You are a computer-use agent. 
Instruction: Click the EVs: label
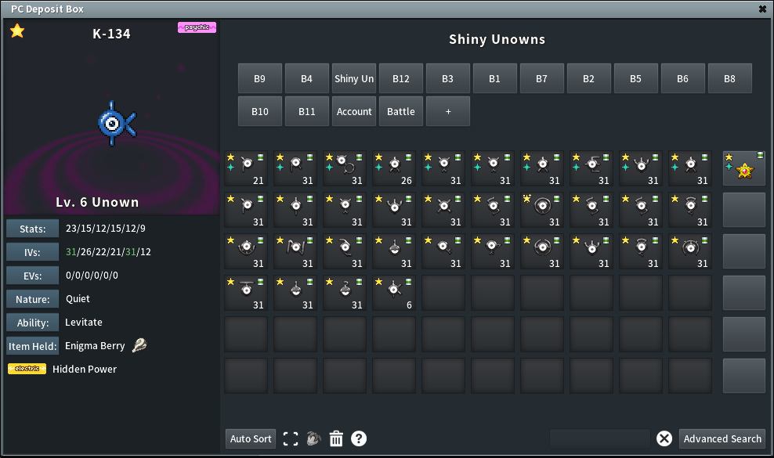click(33, 276)
